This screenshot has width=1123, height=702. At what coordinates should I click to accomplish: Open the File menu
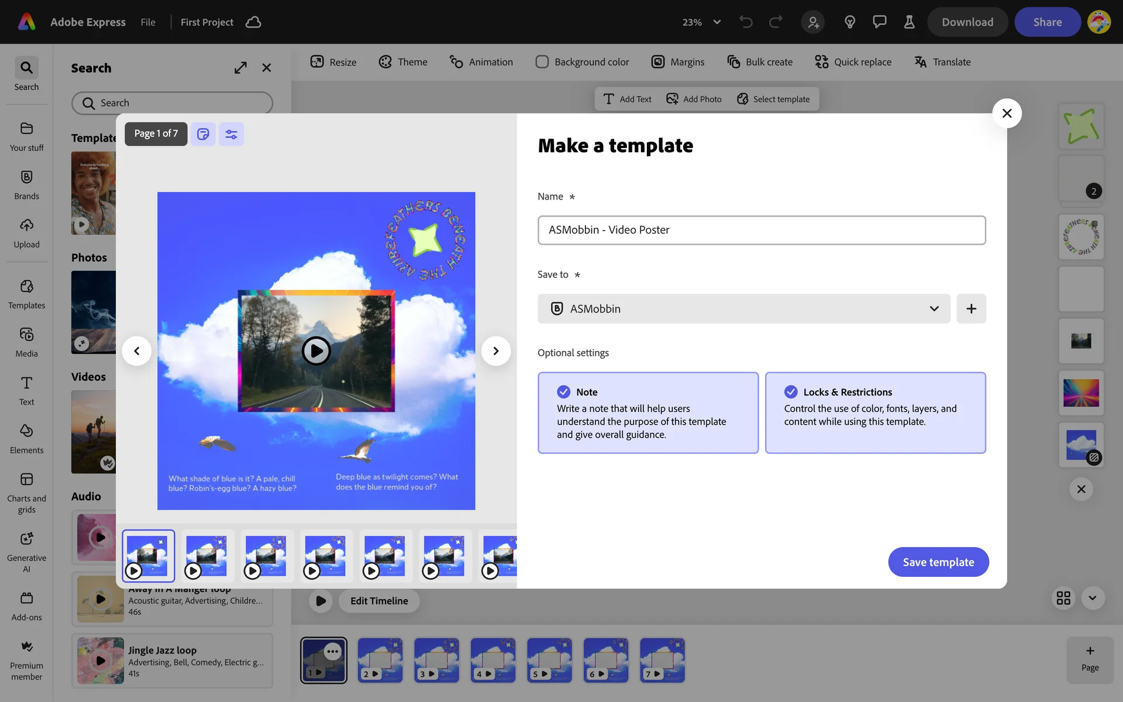148,22
